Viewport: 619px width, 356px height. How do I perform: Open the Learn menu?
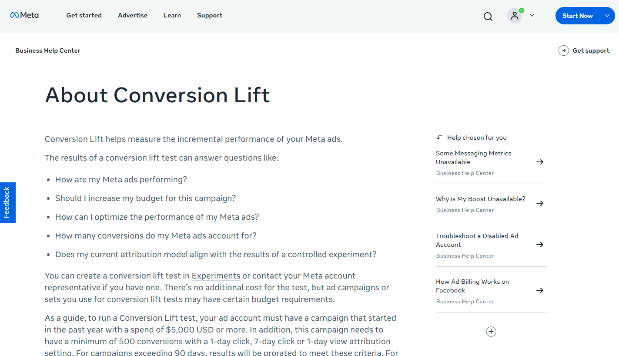click(172, 15)
